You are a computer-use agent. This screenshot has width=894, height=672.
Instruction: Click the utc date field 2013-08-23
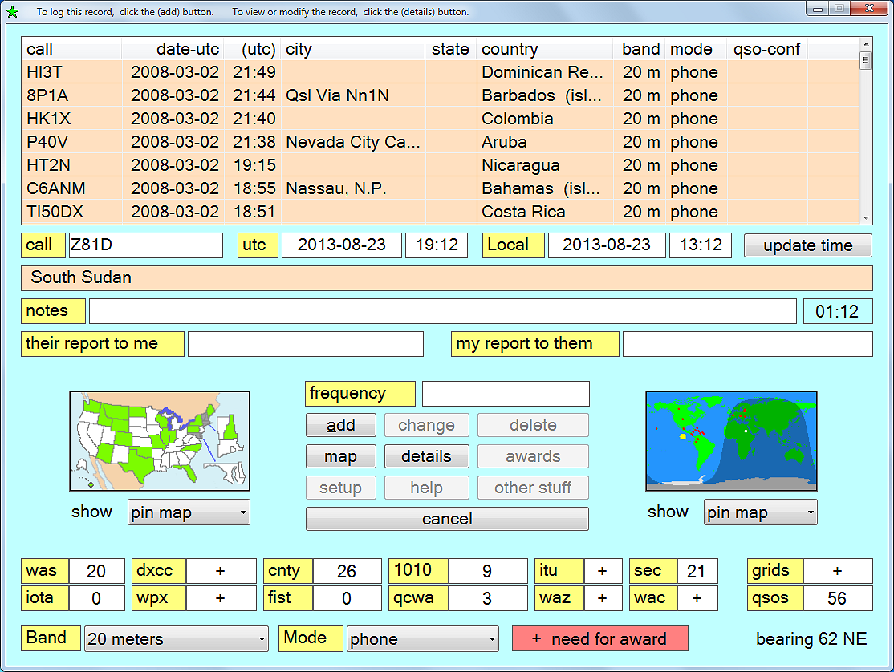click(342, 245)
